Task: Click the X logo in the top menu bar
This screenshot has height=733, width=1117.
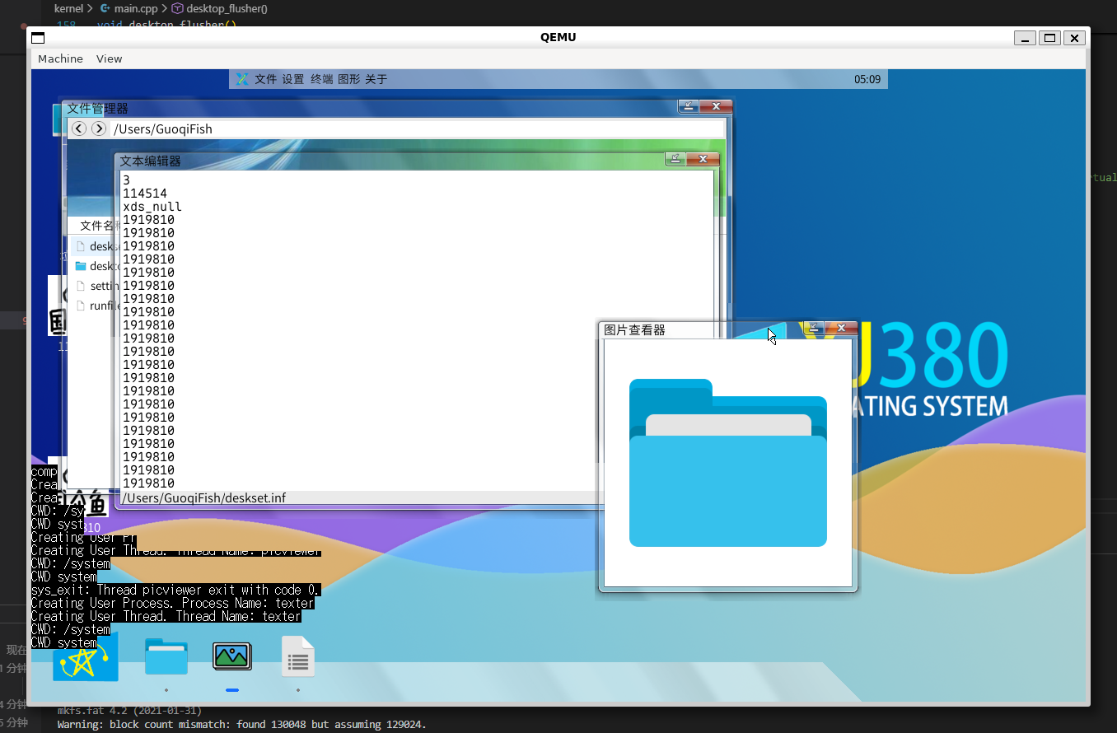Action: (x=242, y=79)
